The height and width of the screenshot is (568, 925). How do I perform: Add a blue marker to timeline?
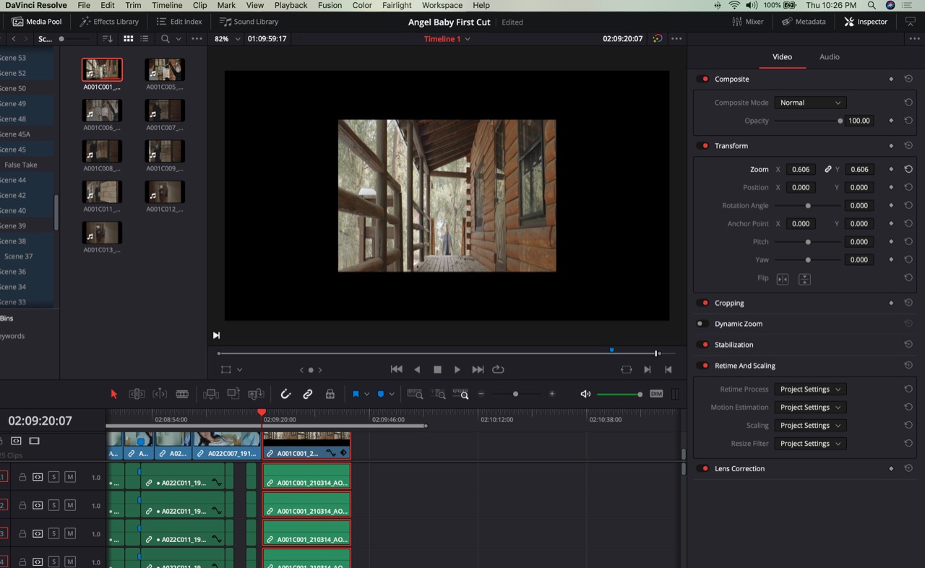(381, 394)
